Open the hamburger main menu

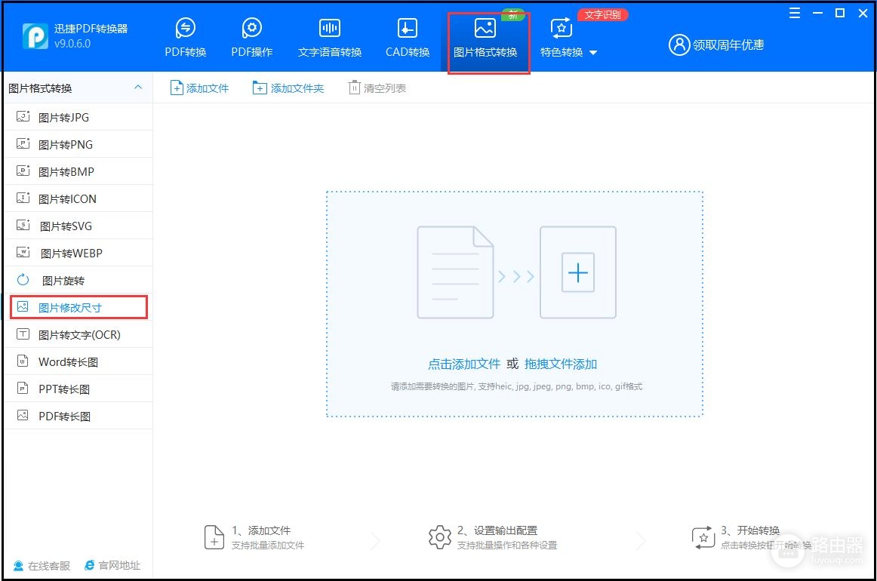(794, 13)
